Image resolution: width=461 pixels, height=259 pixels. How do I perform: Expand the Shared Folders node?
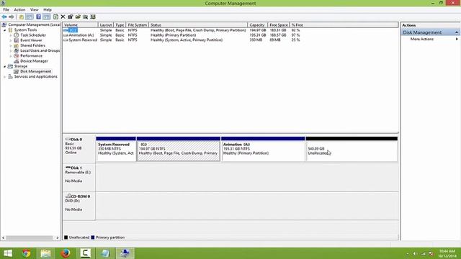11,46
